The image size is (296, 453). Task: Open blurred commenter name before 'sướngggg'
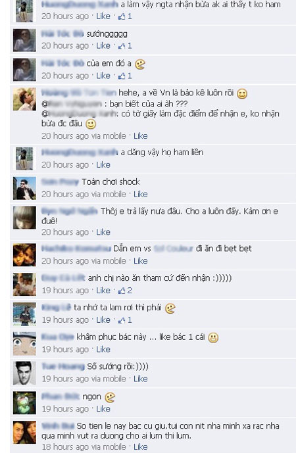click(x=62, y=34)
